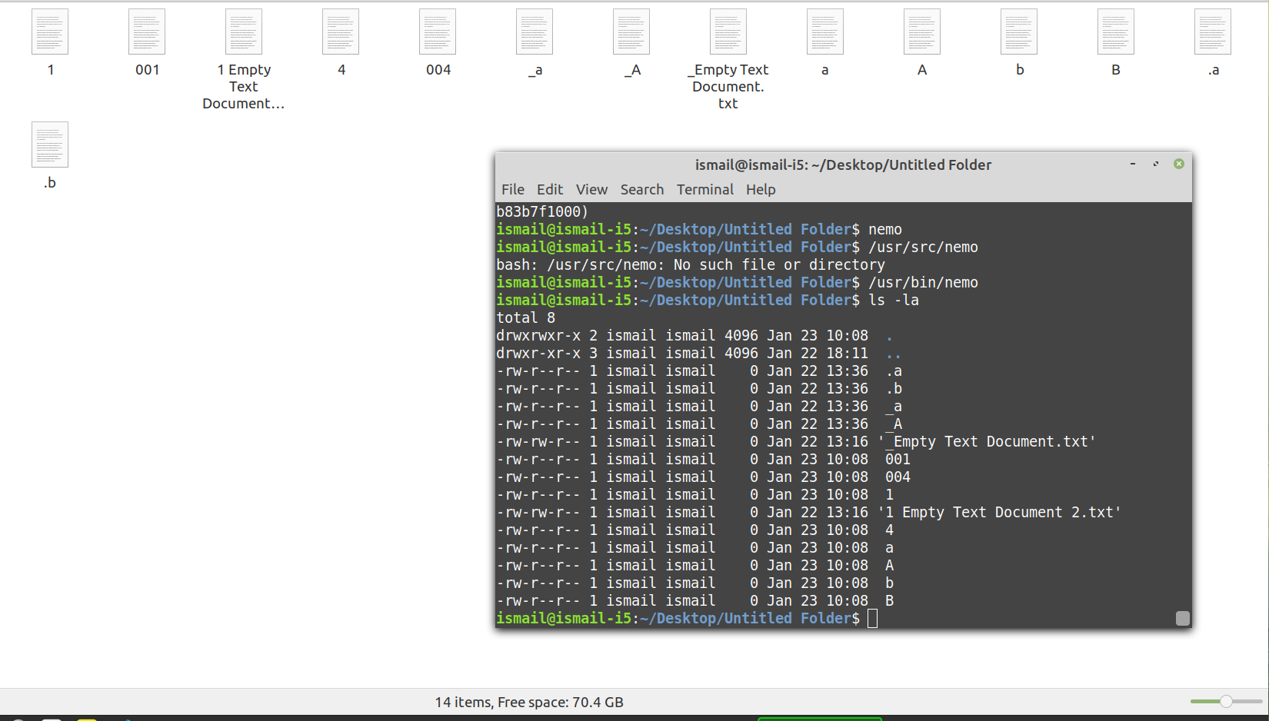Click the terminal scrollbar handle

1183,618
